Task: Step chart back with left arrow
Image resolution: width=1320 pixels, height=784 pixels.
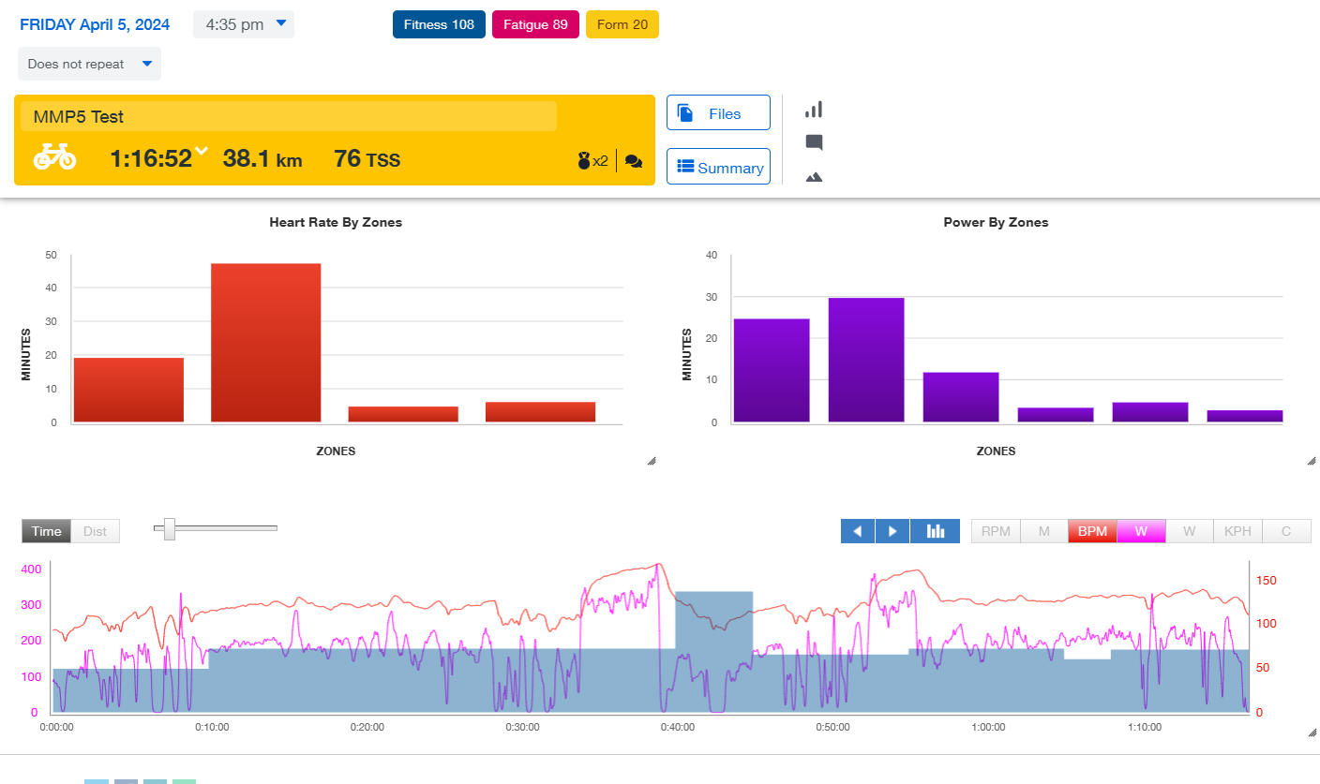Action: click(858, 531)
